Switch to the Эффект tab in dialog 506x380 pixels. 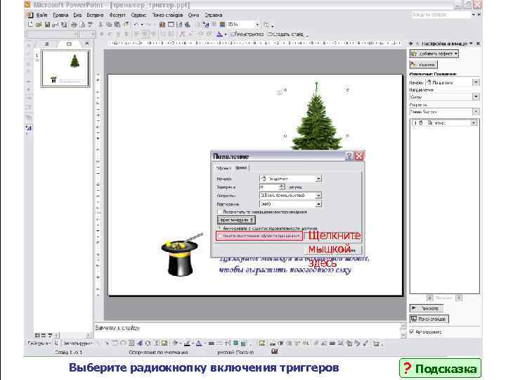coord(223,168)
